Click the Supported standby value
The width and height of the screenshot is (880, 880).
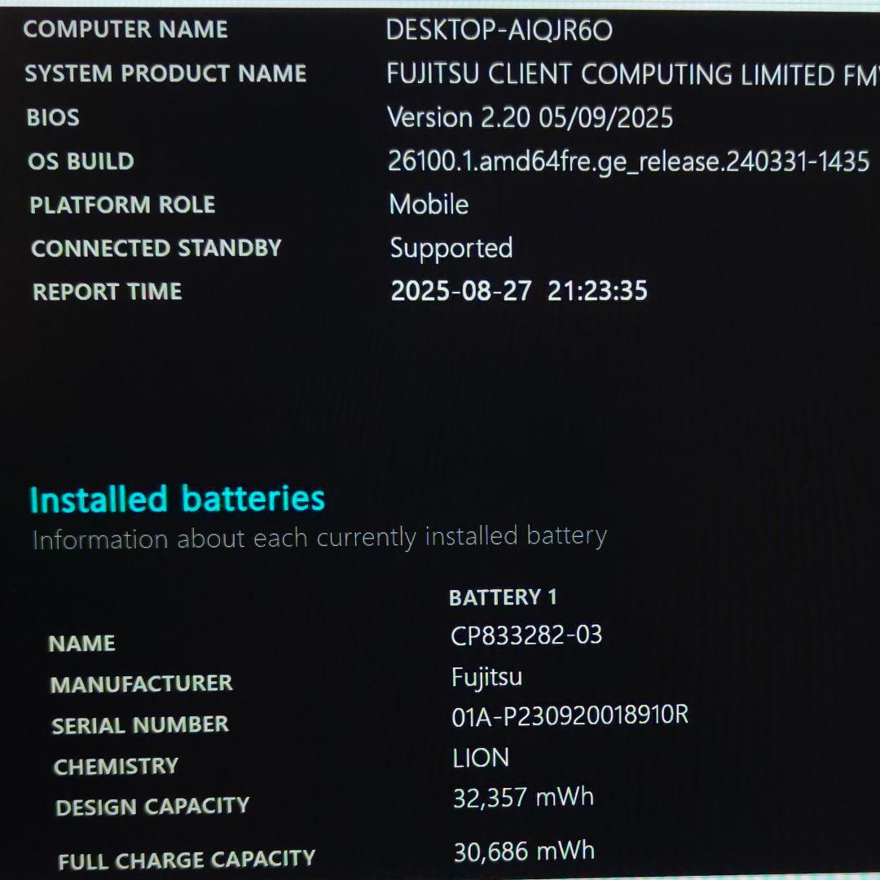click(x=451, y=248)
